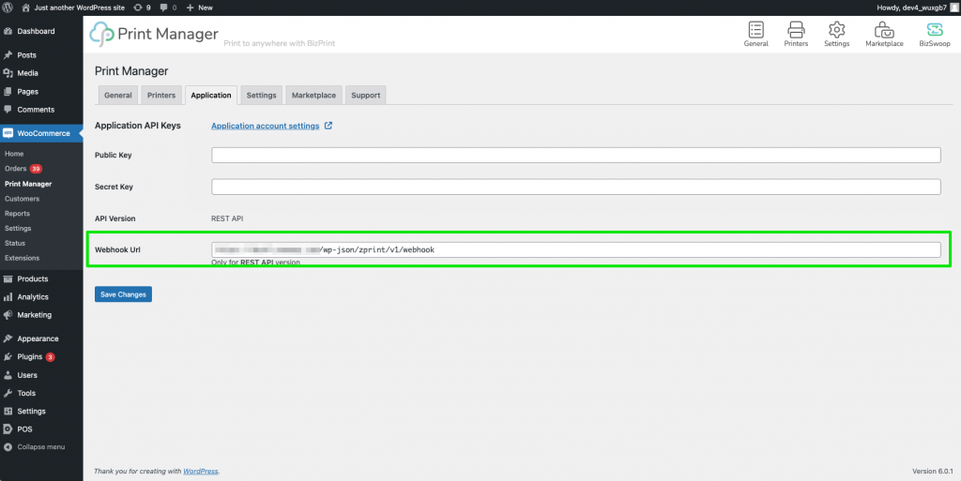Open the comments bubble in admin bar
Viewport: 961px width, 481px height.
167,7
